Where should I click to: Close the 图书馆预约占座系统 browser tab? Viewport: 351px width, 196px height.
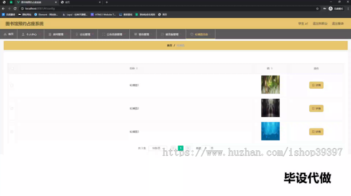point(56,2)
